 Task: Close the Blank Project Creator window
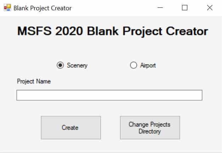coord(210,8)
